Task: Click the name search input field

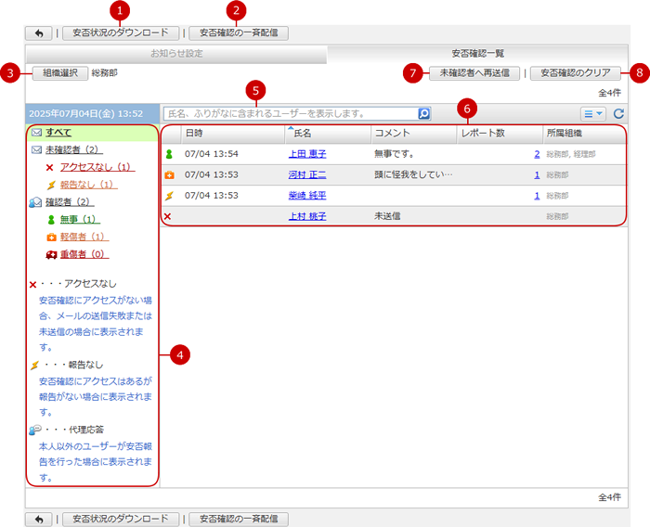Action: [291, 113]
